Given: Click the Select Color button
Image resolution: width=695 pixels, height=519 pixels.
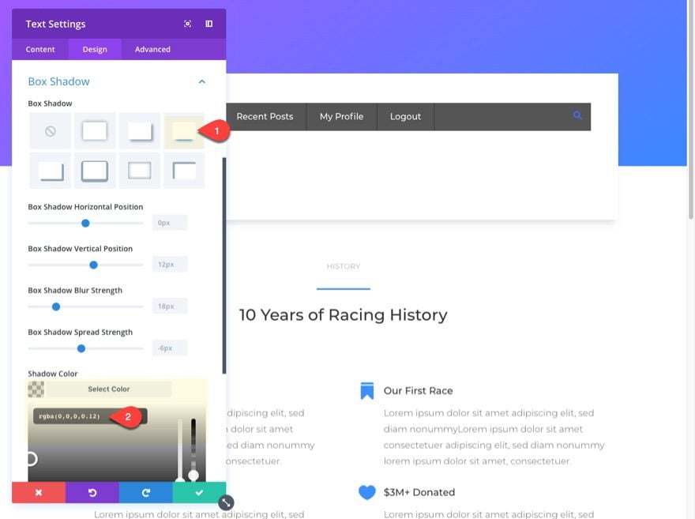Looking at the screenshot, I should [109, 389].
